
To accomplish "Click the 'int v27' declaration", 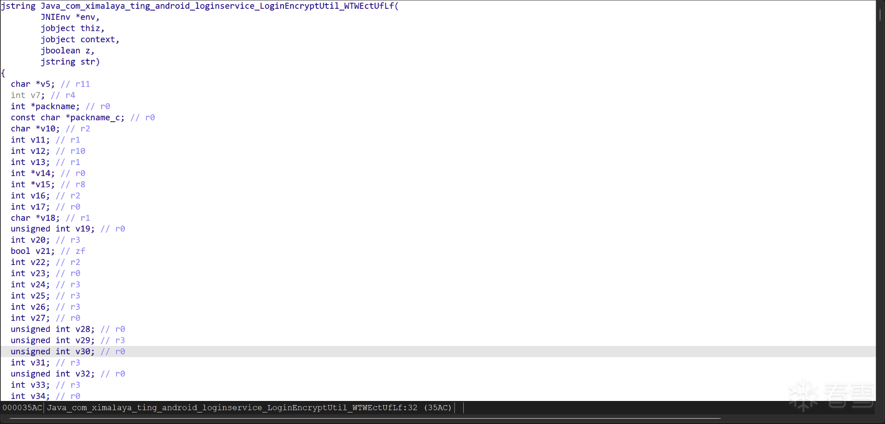I will point(30,318).
